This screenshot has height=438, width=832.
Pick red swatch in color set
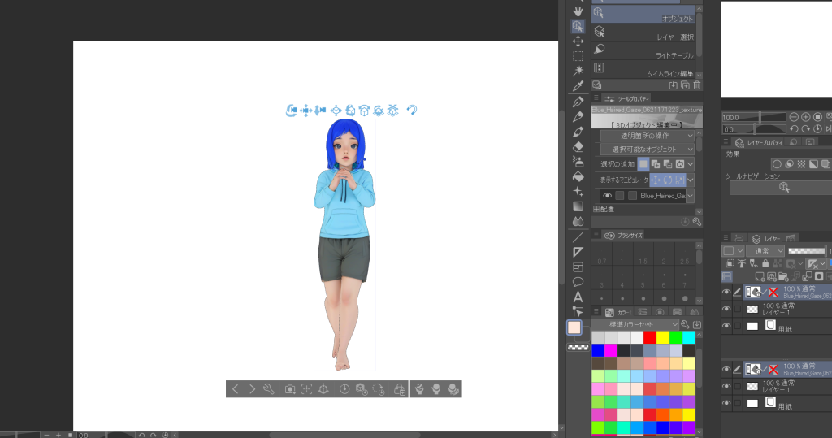tap(650, 338)
